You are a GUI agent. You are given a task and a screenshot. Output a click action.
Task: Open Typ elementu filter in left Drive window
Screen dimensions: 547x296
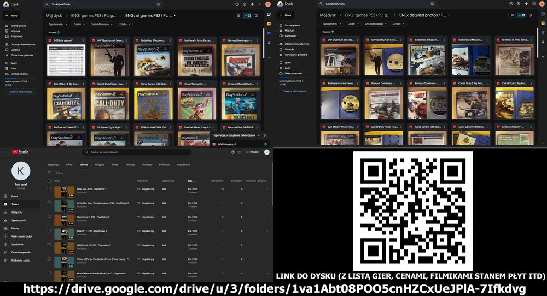pyautogui.click(x=57, y=25)
